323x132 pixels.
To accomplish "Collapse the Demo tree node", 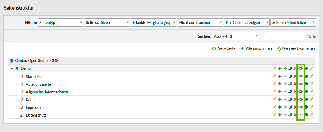I will pos(12,68).
